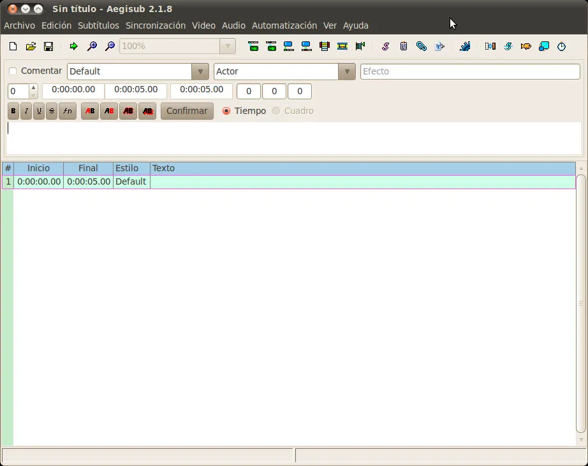The height and width of the screenshot is (466, 588).
Task: Launch the Translation Assistant fish icon
Action: coord(526,46)
